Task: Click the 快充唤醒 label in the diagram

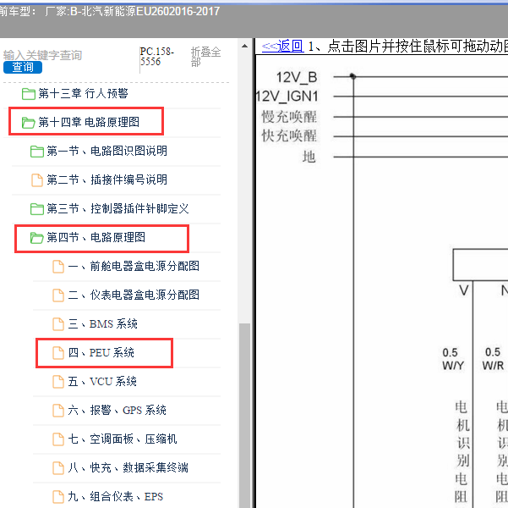Action: 289,136
